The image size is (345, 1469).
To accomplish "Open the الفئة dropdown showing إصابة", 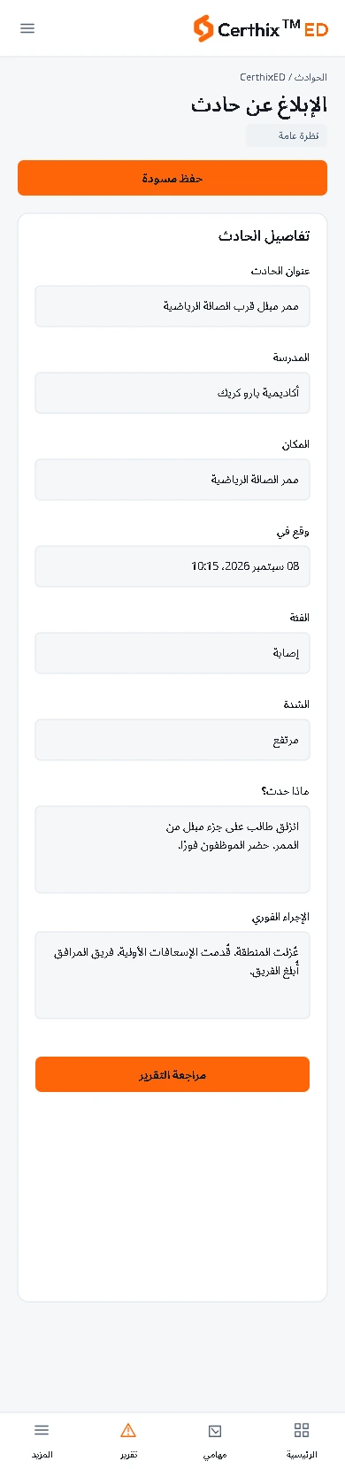I will pyautogui.click(x=172, y=653).
